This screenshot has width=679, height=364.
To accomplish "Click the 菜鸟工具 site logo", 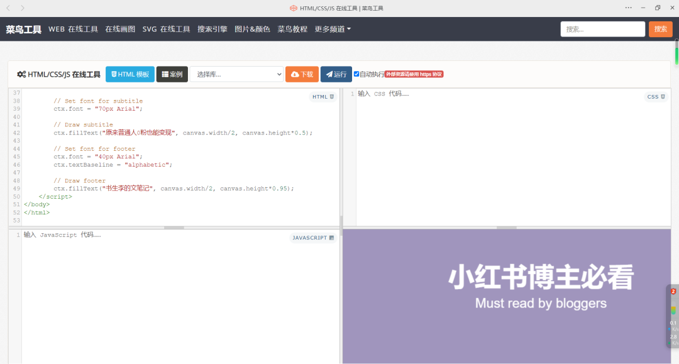I will (x=23, y=30).
